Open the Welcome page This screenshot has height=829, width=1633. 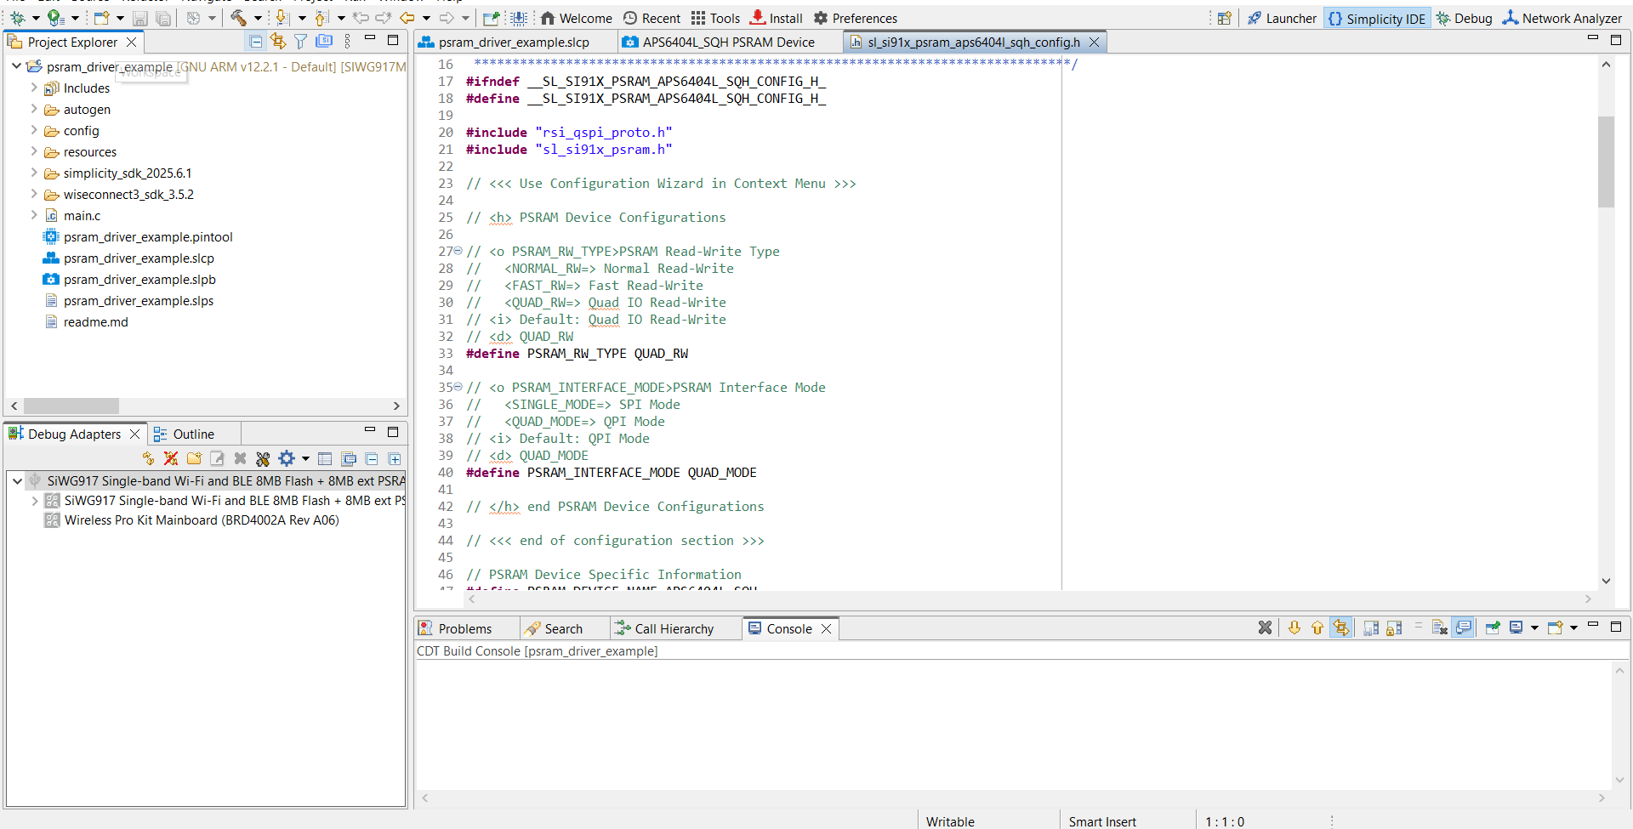[576, 18]
